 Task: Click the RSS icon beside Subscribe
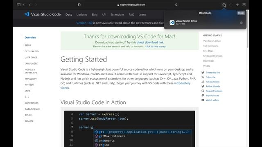coord(203,77)
